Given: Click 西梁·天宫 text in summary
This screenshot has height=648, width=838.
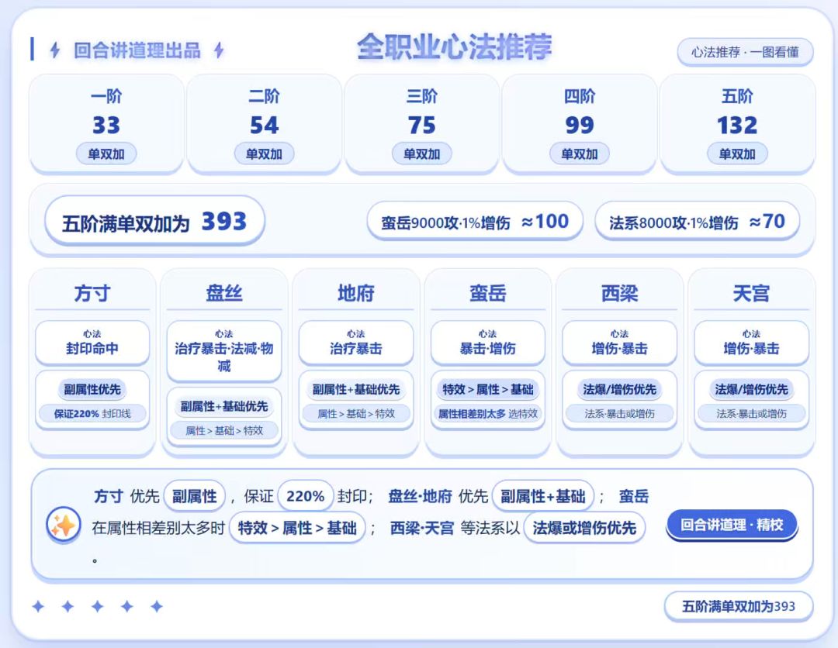Looking at the screenshot, I should tap(421, 528).
